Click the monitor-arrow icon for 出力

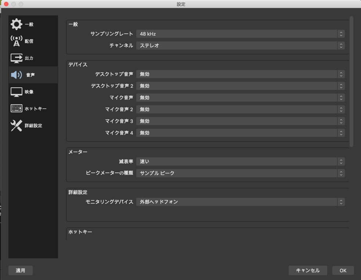[x=17, y=58]
